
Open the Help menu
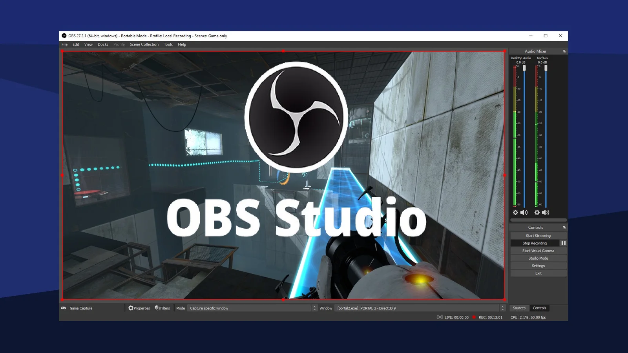click(182, 44)
